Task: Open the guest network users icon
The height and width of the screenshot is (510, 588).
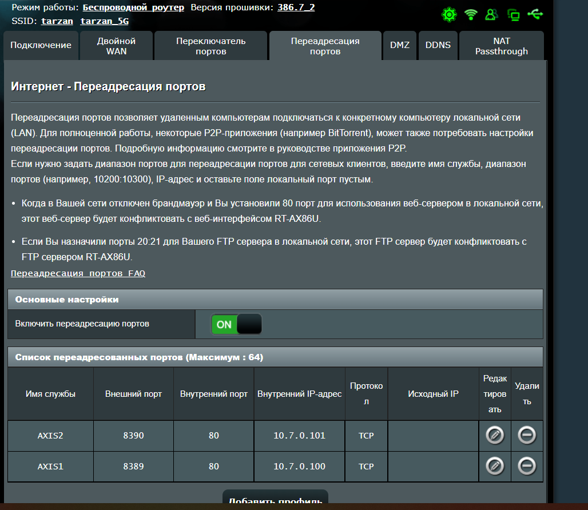Action: pyautogui.click(x=491, y=14)
